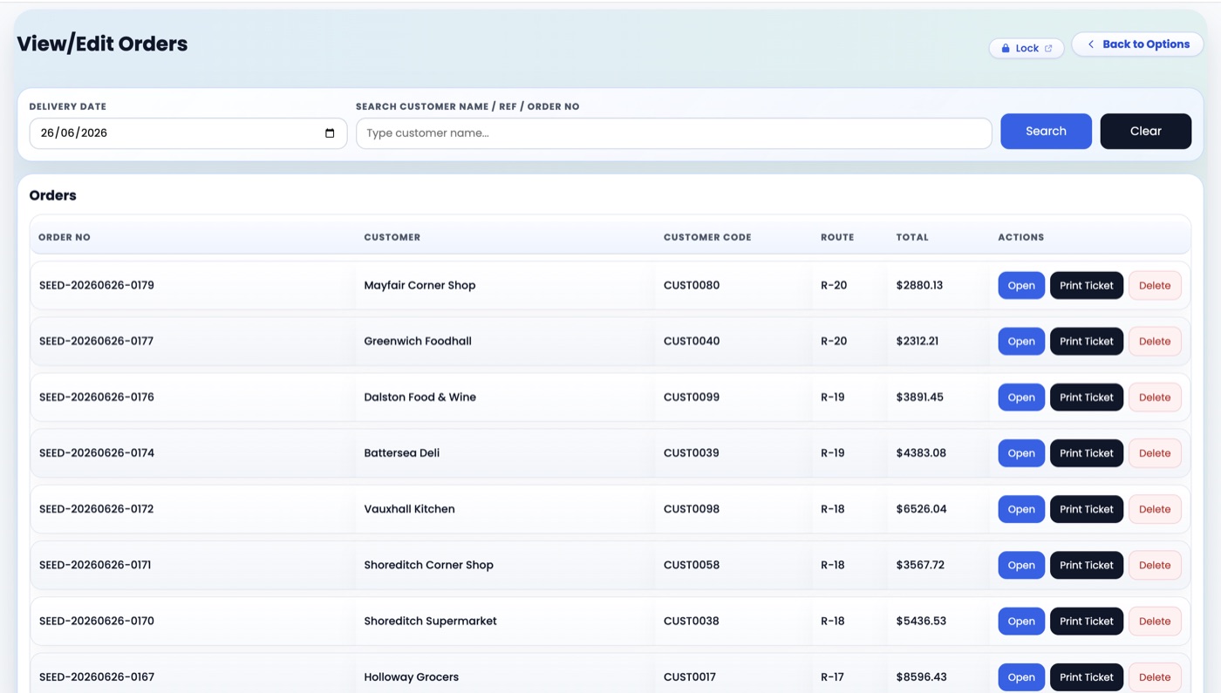Delete the Dalston Food & Wine order
The height and width of the screenshot is (693, 1221).
click(x=1155, y=397)
